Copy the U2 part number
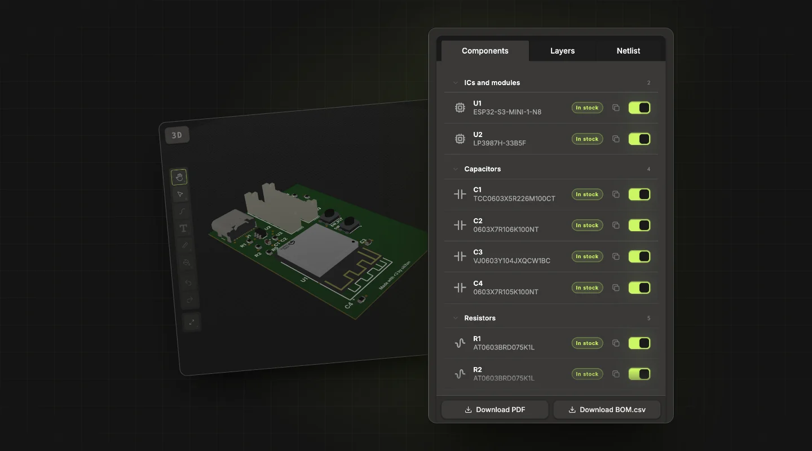The image size is (812, 451). tap(616, 139)
